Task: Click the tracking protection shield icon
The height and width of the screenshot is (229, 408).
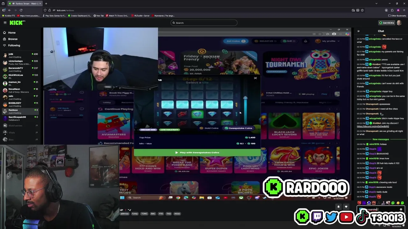Action: point(45,10)
